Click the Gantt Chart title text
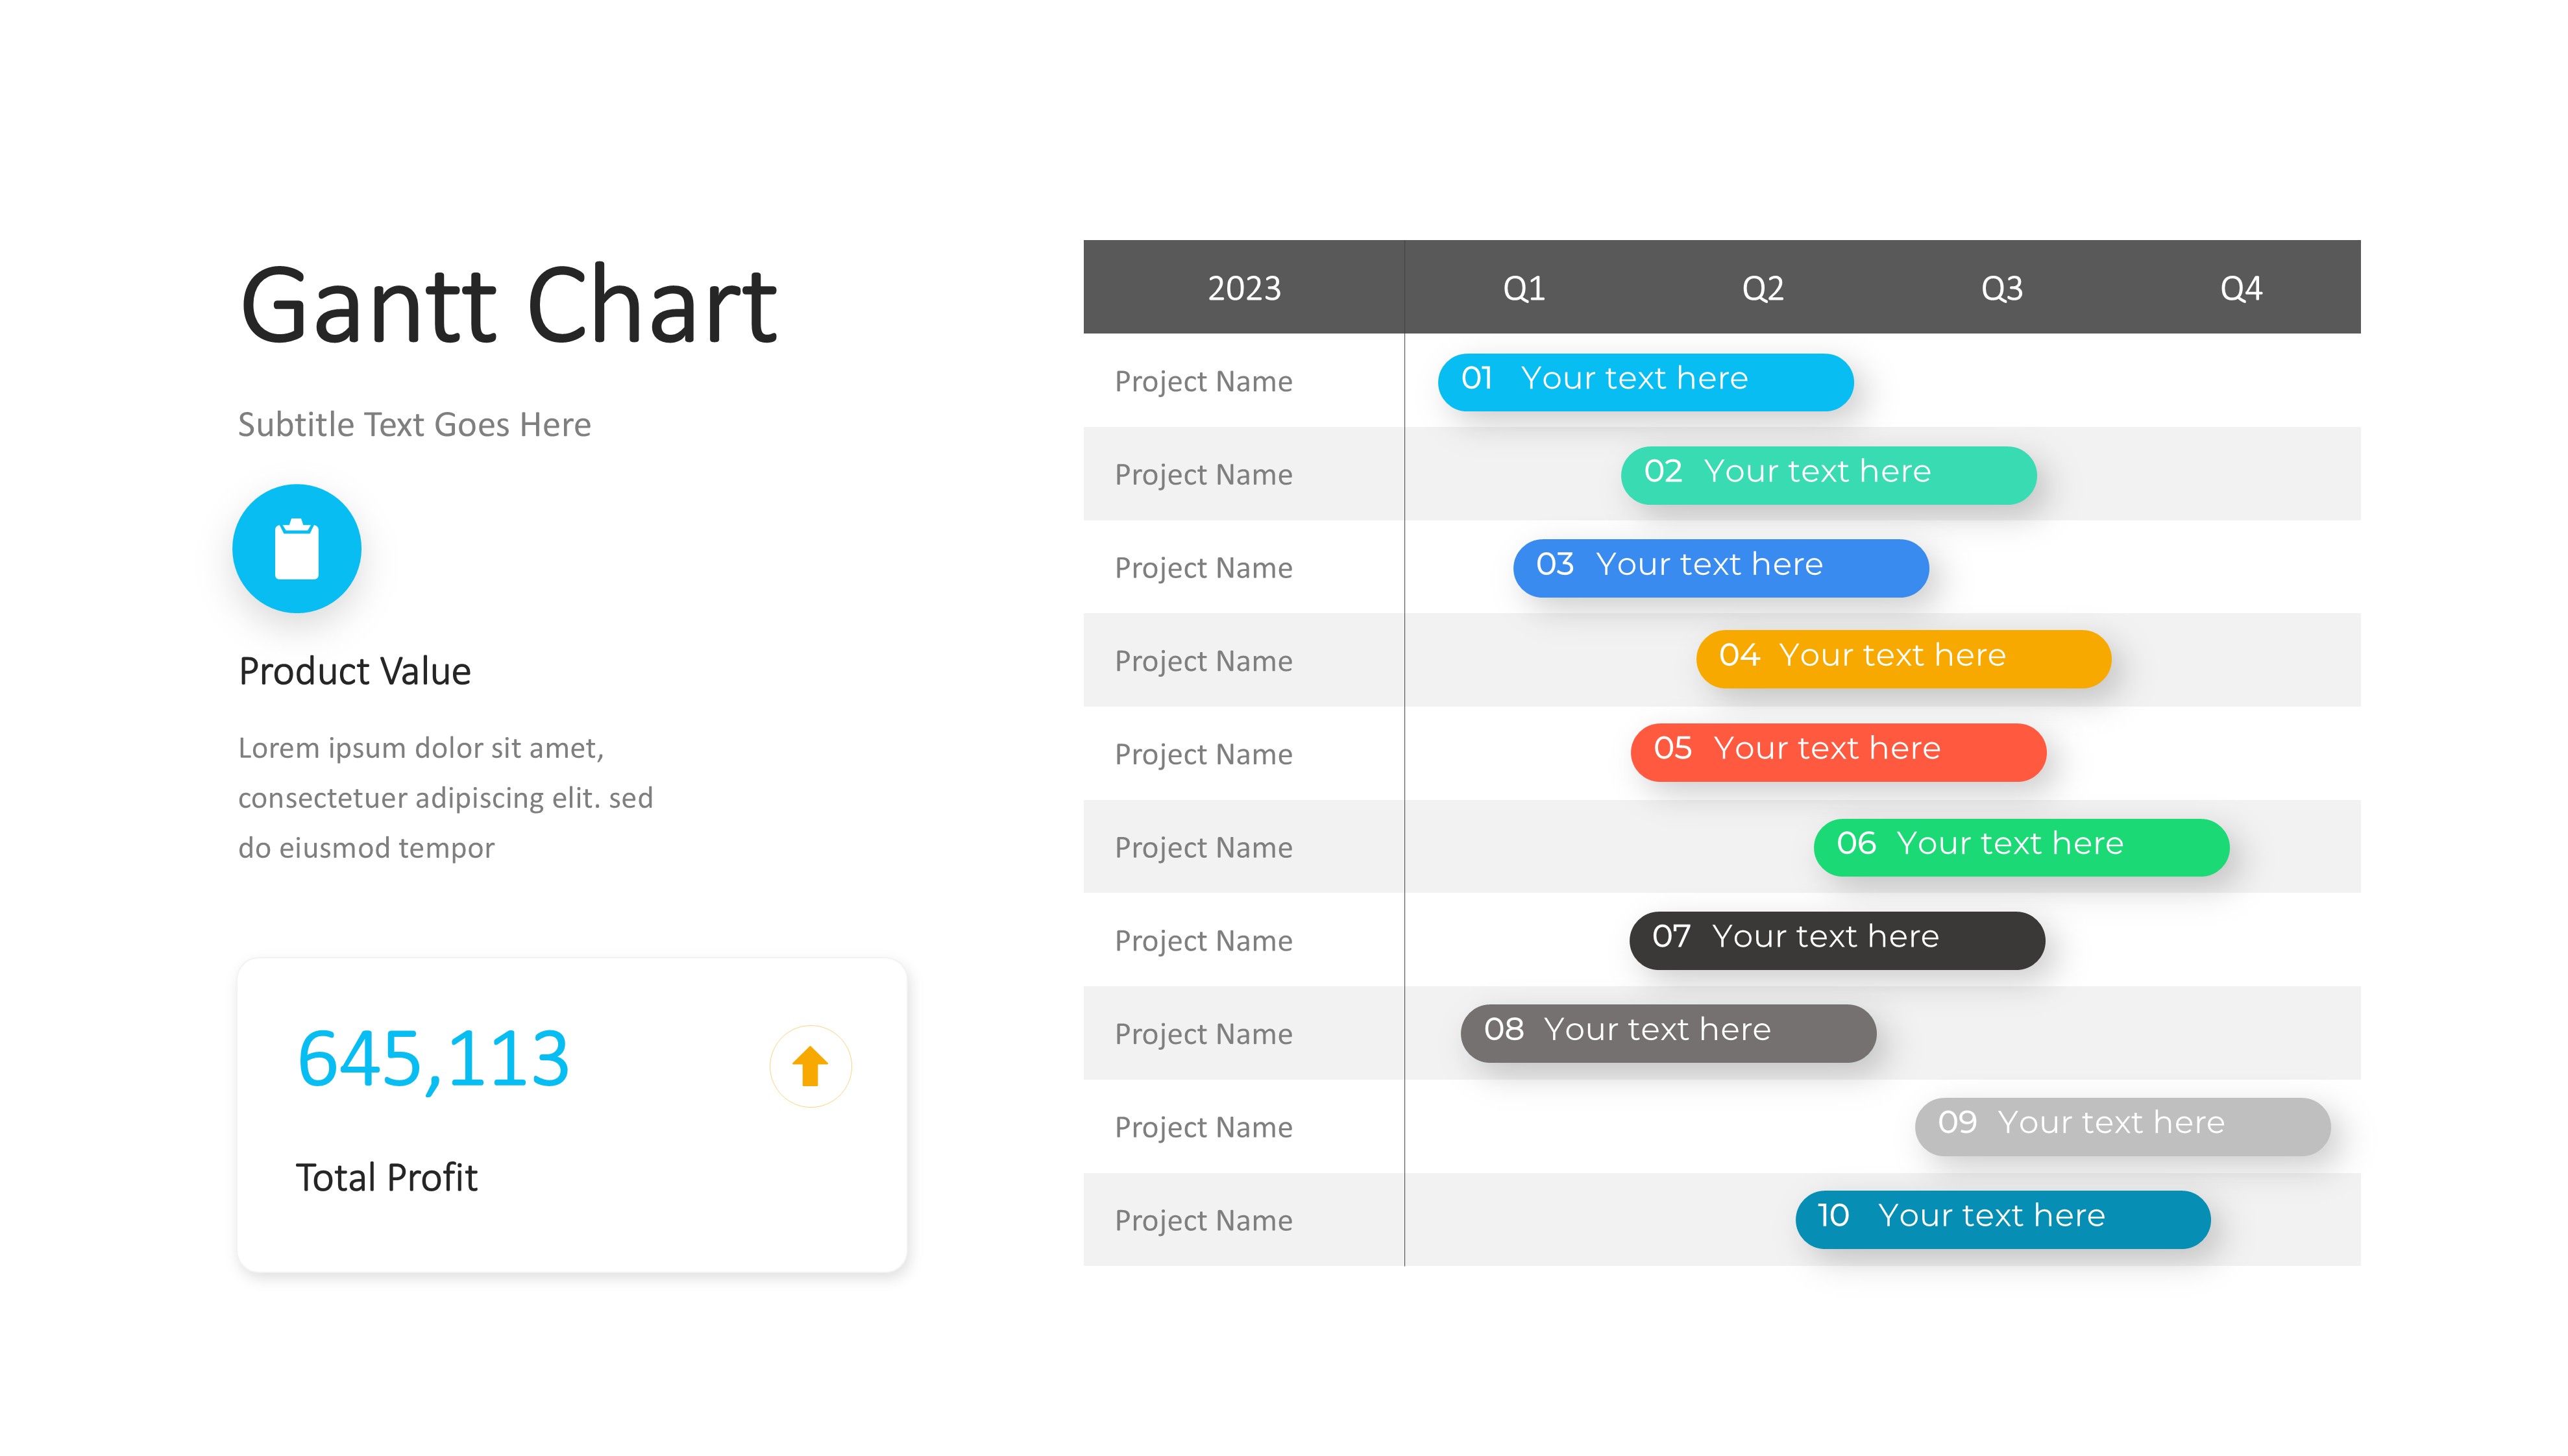Image resolution: width=2568 pixels, height=1456 pixels. [508, 305]
